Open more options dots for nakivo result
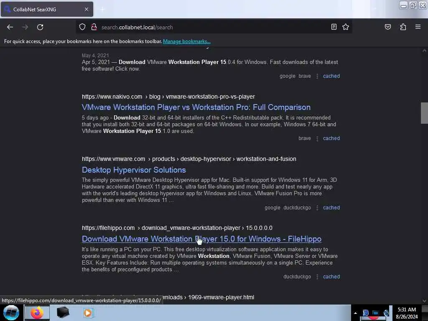This screenshot has height=321, width=428. 317,139
